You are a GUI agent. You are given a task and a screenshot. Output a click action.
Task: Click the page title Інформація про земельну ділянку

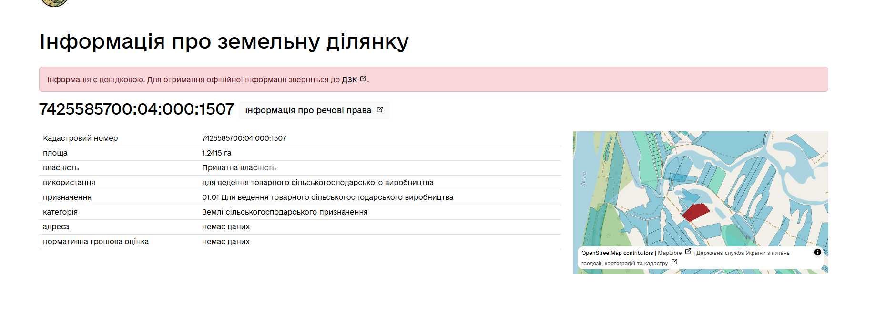coord(224,41)
